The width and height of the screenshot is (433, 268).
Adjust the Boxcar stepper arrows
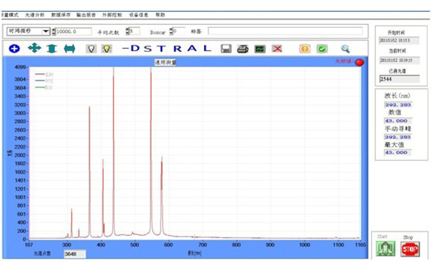point(171,31)
